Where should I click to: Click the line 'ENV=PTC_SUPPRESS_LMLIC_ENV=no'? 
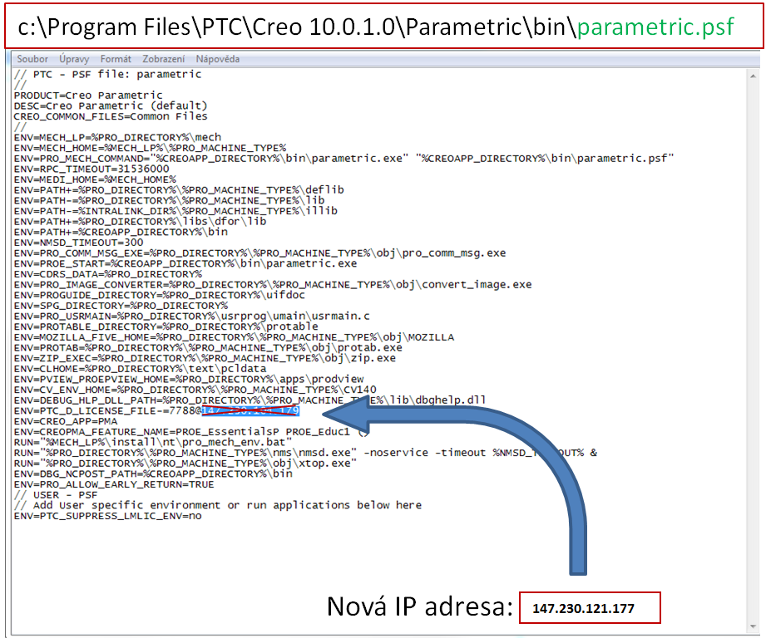pos(107,516)
